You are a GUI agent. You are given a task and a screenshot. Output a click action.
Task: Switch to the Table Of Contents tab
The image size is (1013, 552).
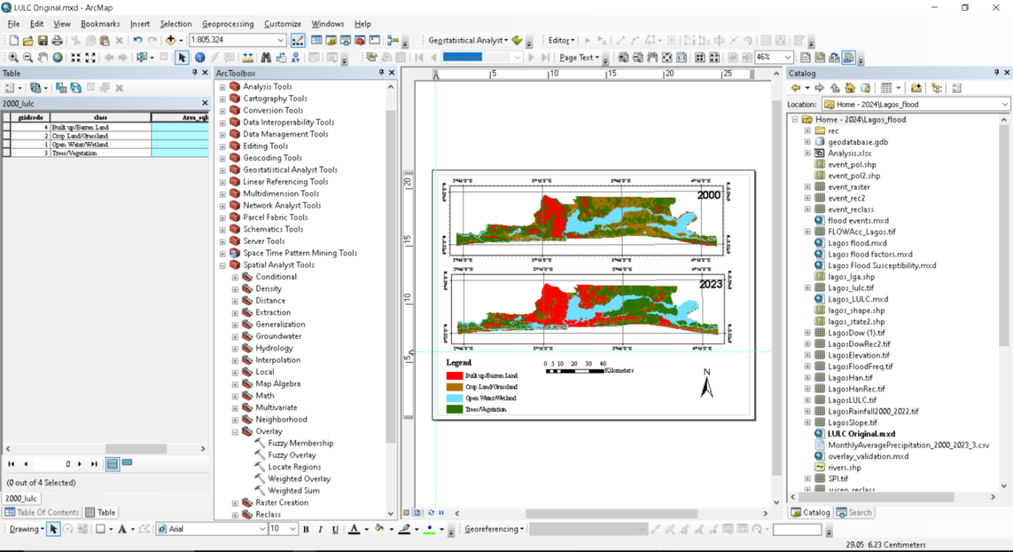pyautogui.click(x=42, y=512)
